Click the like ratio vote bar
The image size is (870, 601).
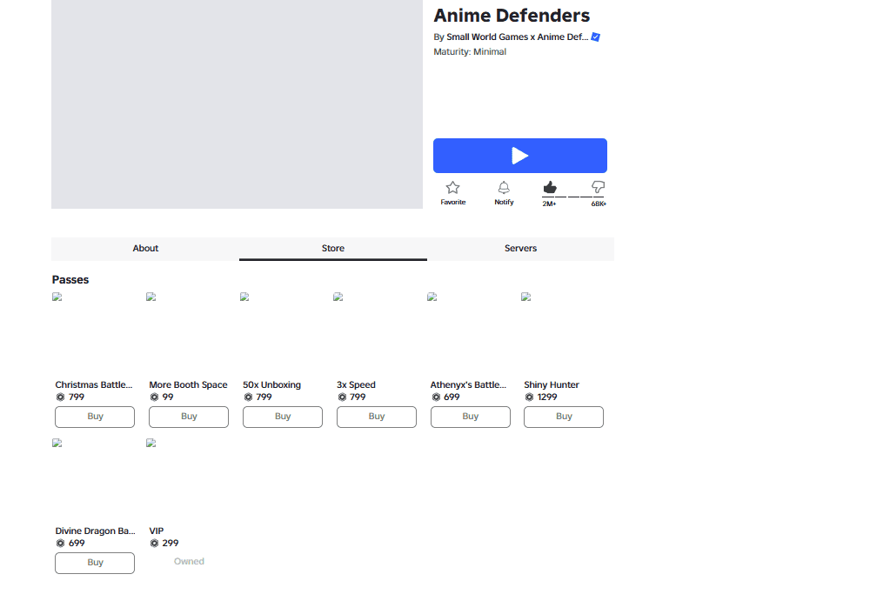[573, 197]
